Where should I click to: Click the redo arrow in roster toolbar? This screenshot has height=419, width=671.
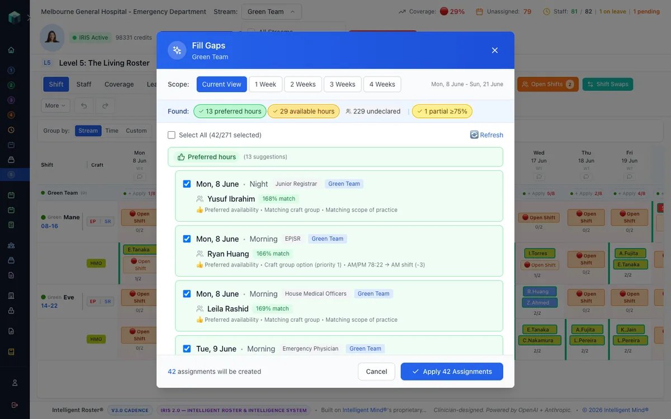(x=105, y=106)
